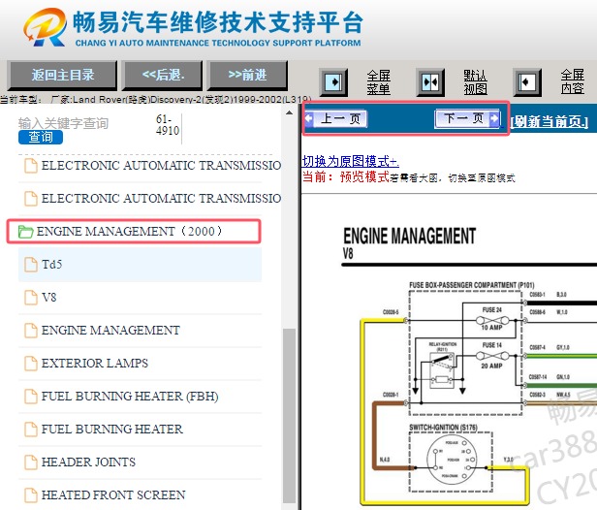Click the full-screen menu arrow icon
This screenshot has width=597, height=510.
coord(333,81)
